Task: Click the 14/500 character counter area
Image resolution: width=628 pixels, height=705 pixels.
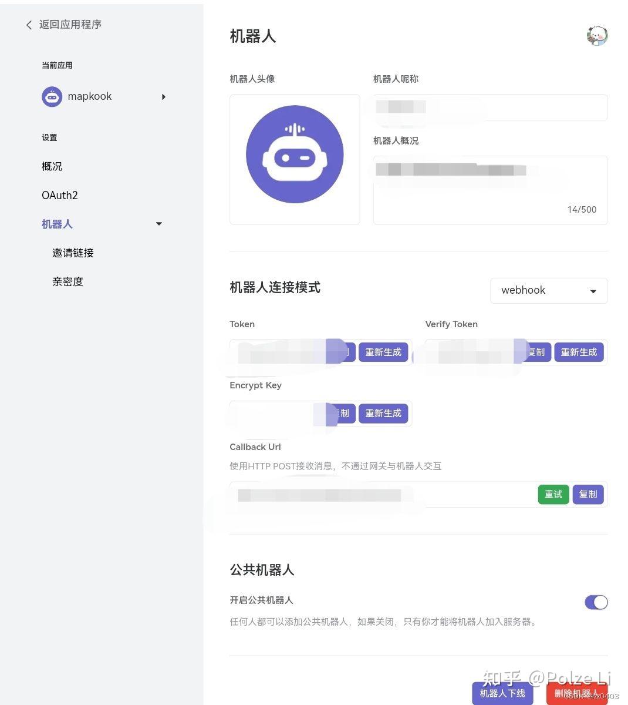Action: point(582,209)
